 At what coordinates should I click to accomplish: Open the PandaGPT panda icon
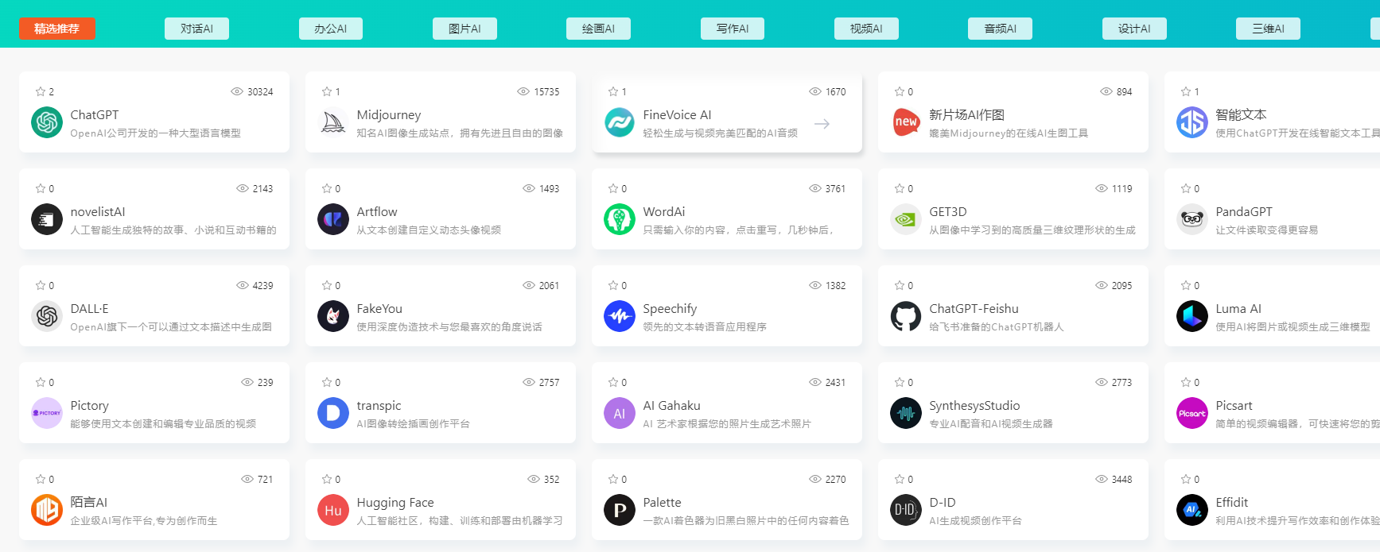pos(1192,219)
